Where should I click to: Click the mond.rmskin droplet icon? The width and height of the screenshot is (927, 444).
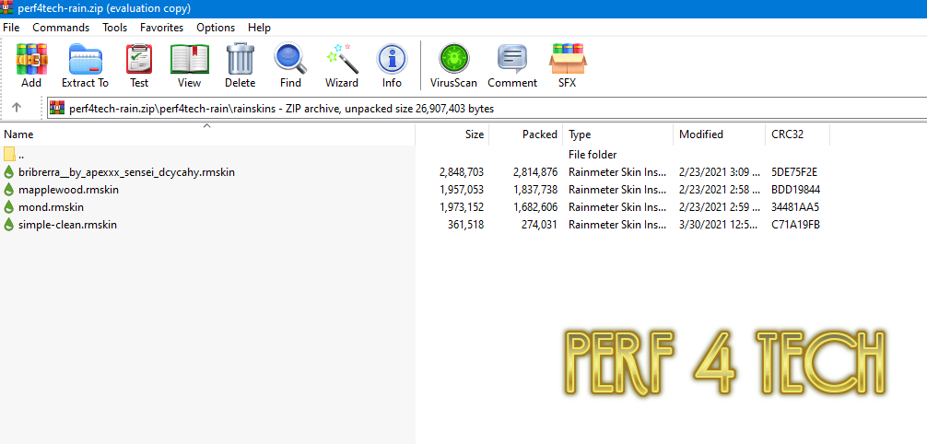point(9,207)
